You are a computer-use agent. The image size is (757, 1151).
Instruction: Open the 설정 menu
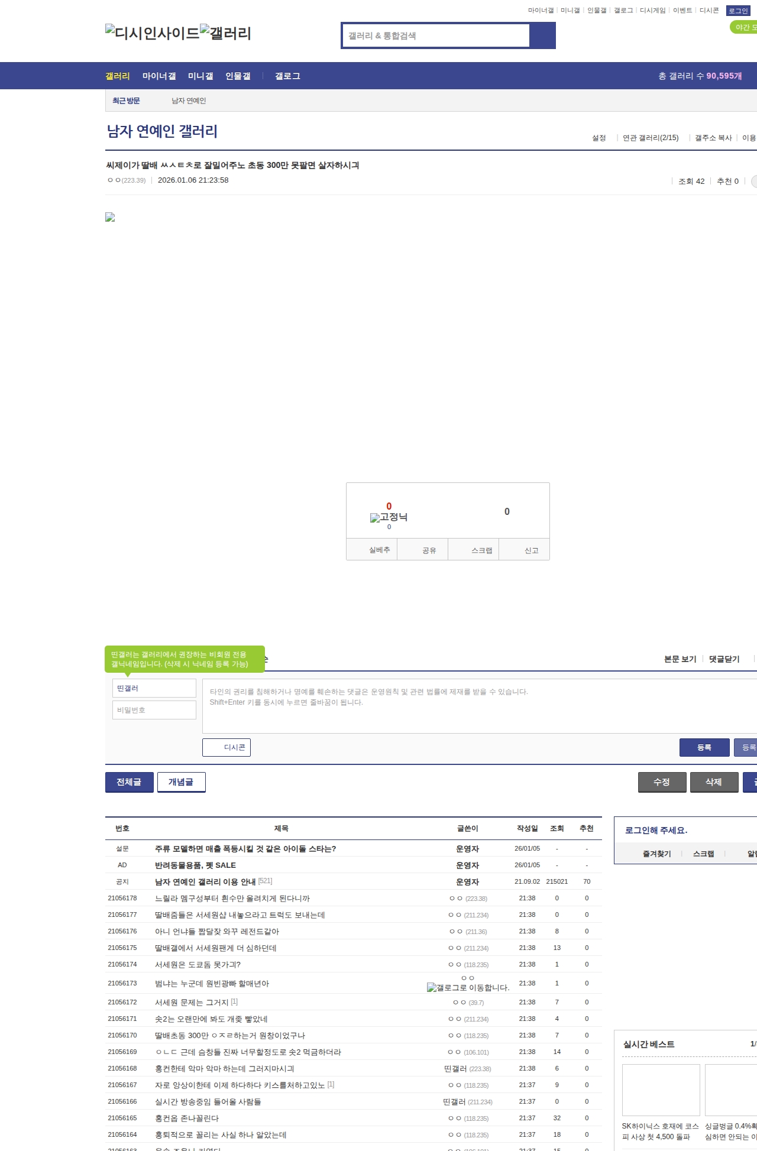click(599, 138)
